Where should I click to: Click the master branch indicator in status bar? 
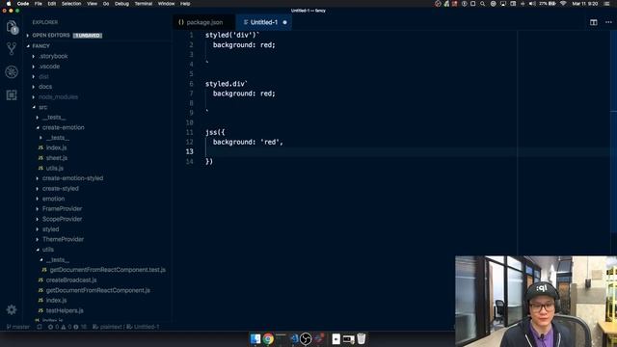point(18,327)
